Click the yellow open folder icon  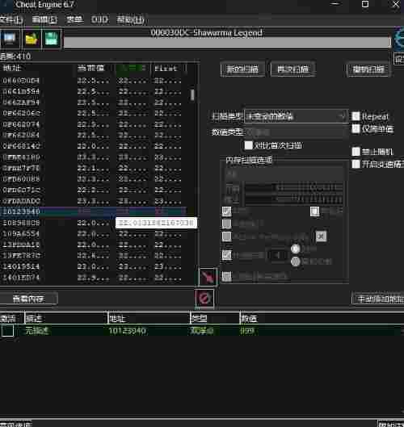coord(31,39)
